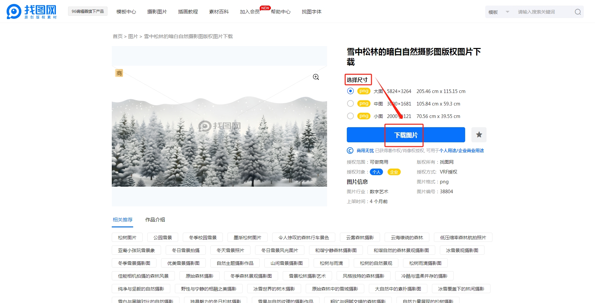Click the snowy pine forest preview image
The height and width of the screenshot is (303, 595).
(219, 126)
